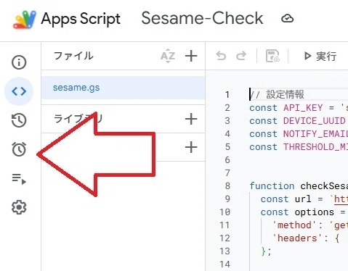The height and width of the screenshot is (271, 348).
Task: Click line number 8 in the gutter
Action: point(227,186)
